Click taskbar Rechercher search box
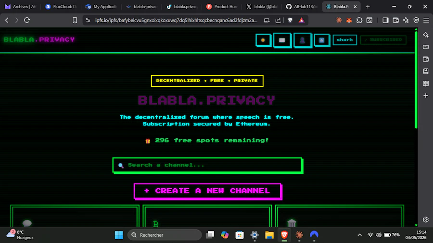Image resolution: width=433 pixels, height=243 pixels. click(165, 235)
